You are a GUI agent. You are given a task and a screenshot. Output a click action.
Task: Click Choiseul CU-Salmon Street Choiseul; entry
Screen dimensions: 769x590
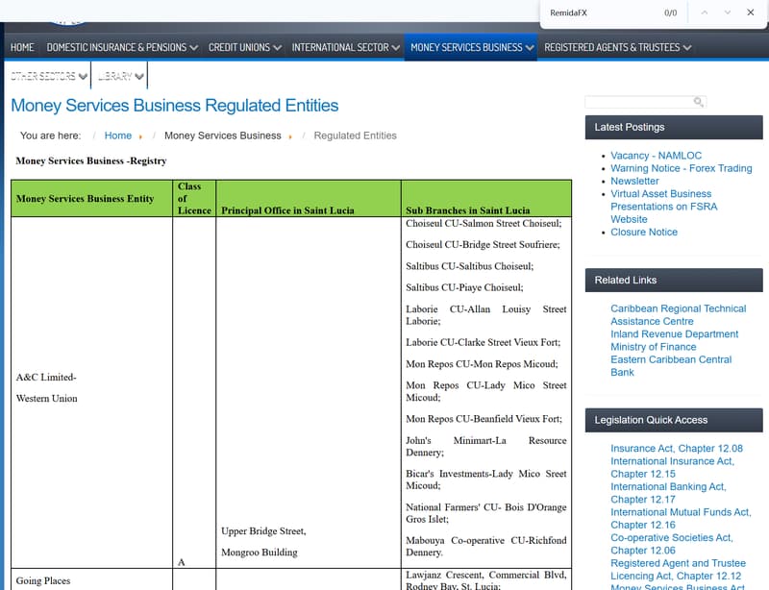pyautogui.click(x=484, y=223)
